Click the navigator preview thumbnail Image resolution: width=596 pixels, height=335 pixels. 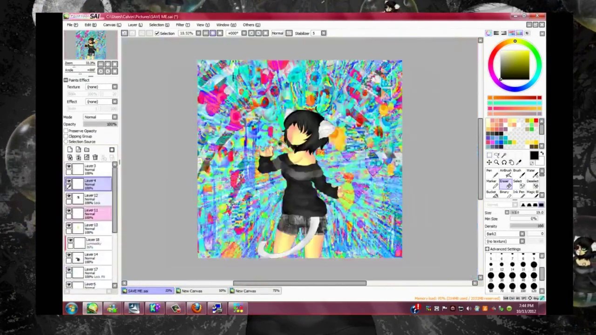tap(91, 45)
